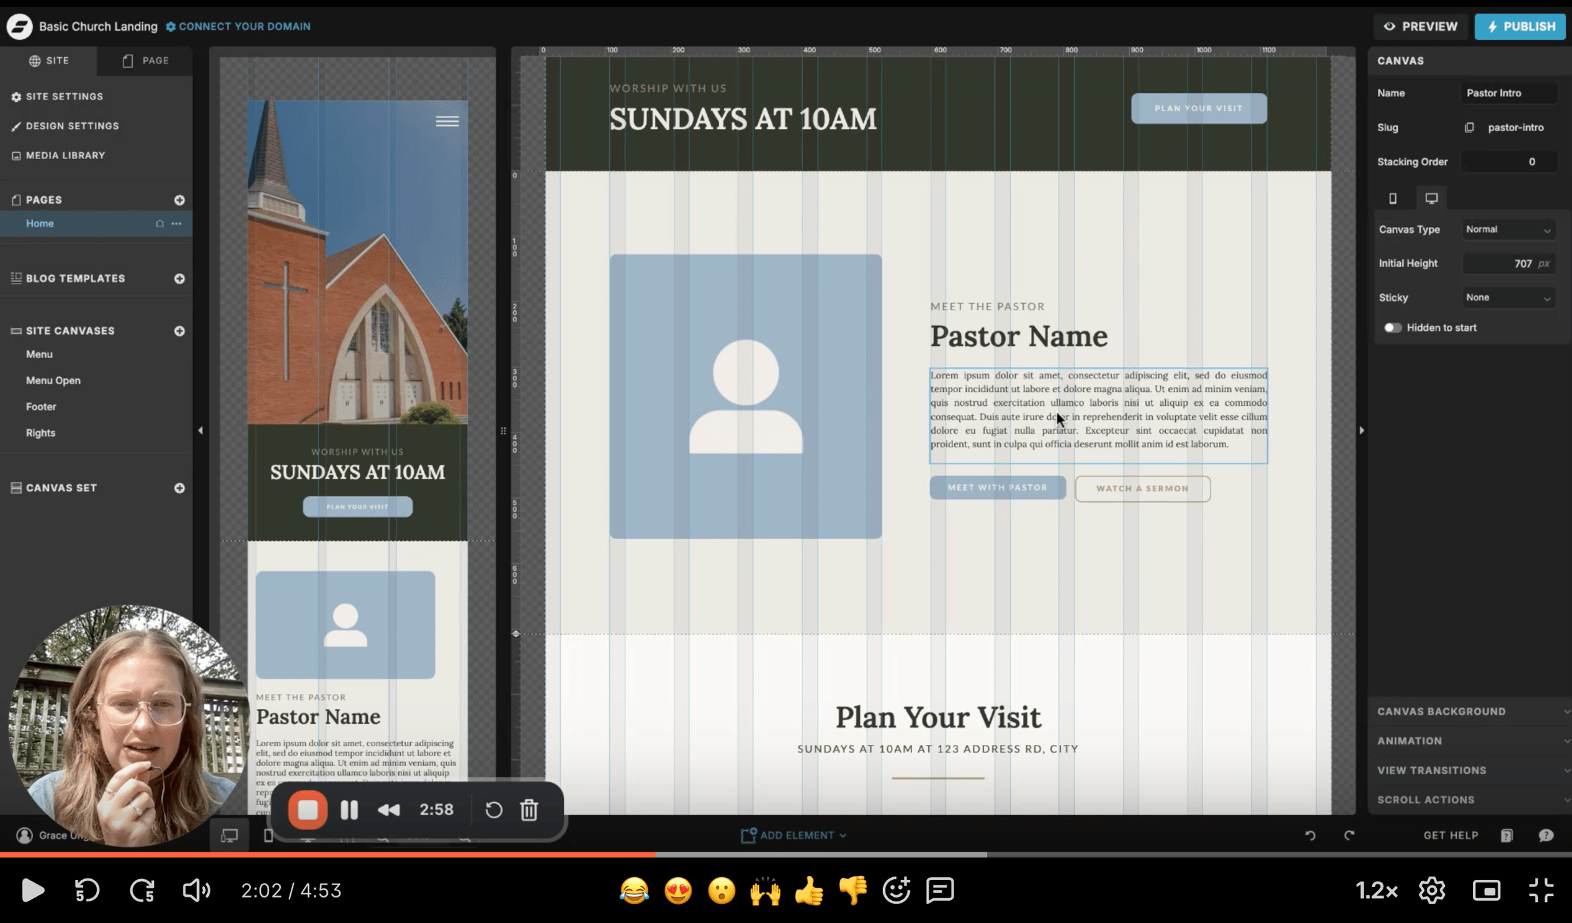Click the trash icon to delete recording

pos(529,810)
